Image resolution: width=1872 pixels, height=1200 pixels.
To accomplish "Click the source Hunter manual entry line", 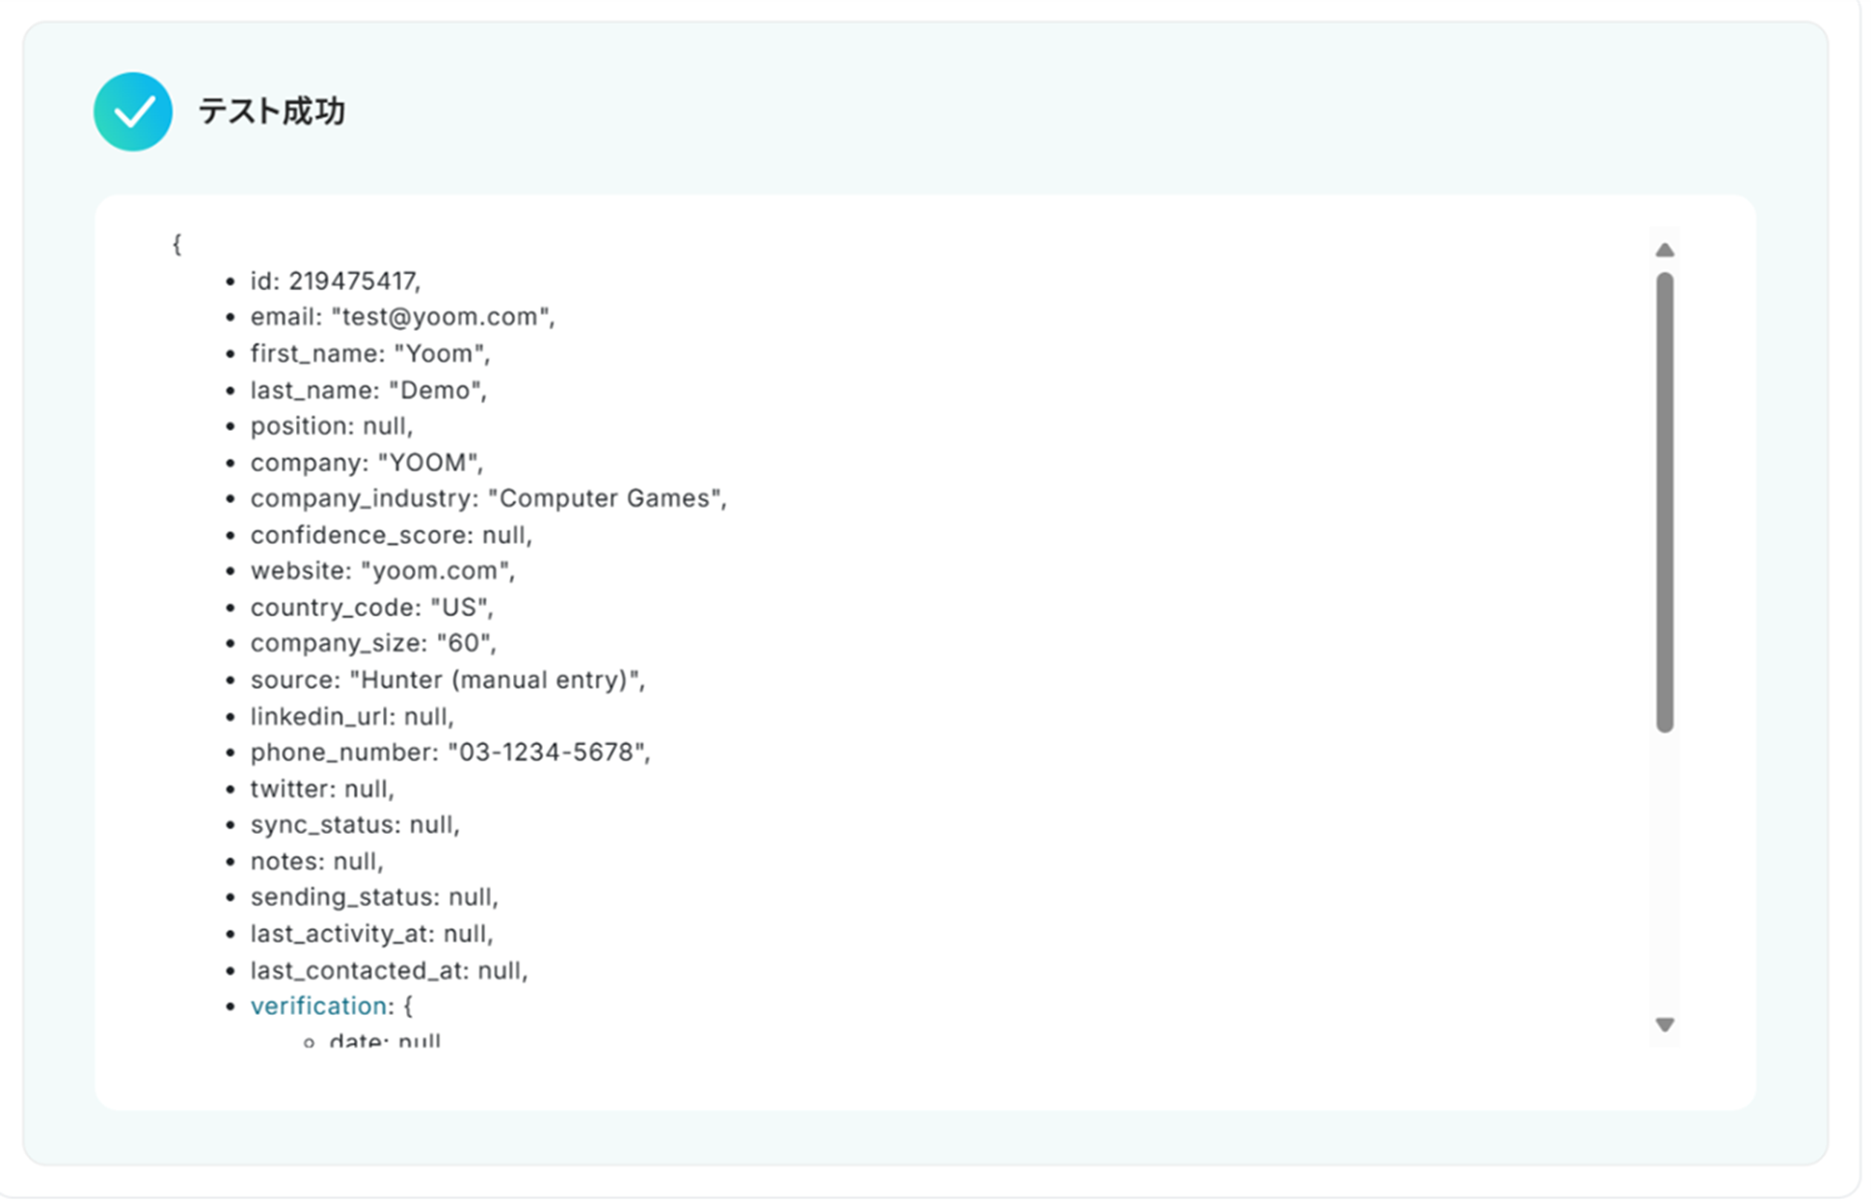I will click(x=448, y=680).
